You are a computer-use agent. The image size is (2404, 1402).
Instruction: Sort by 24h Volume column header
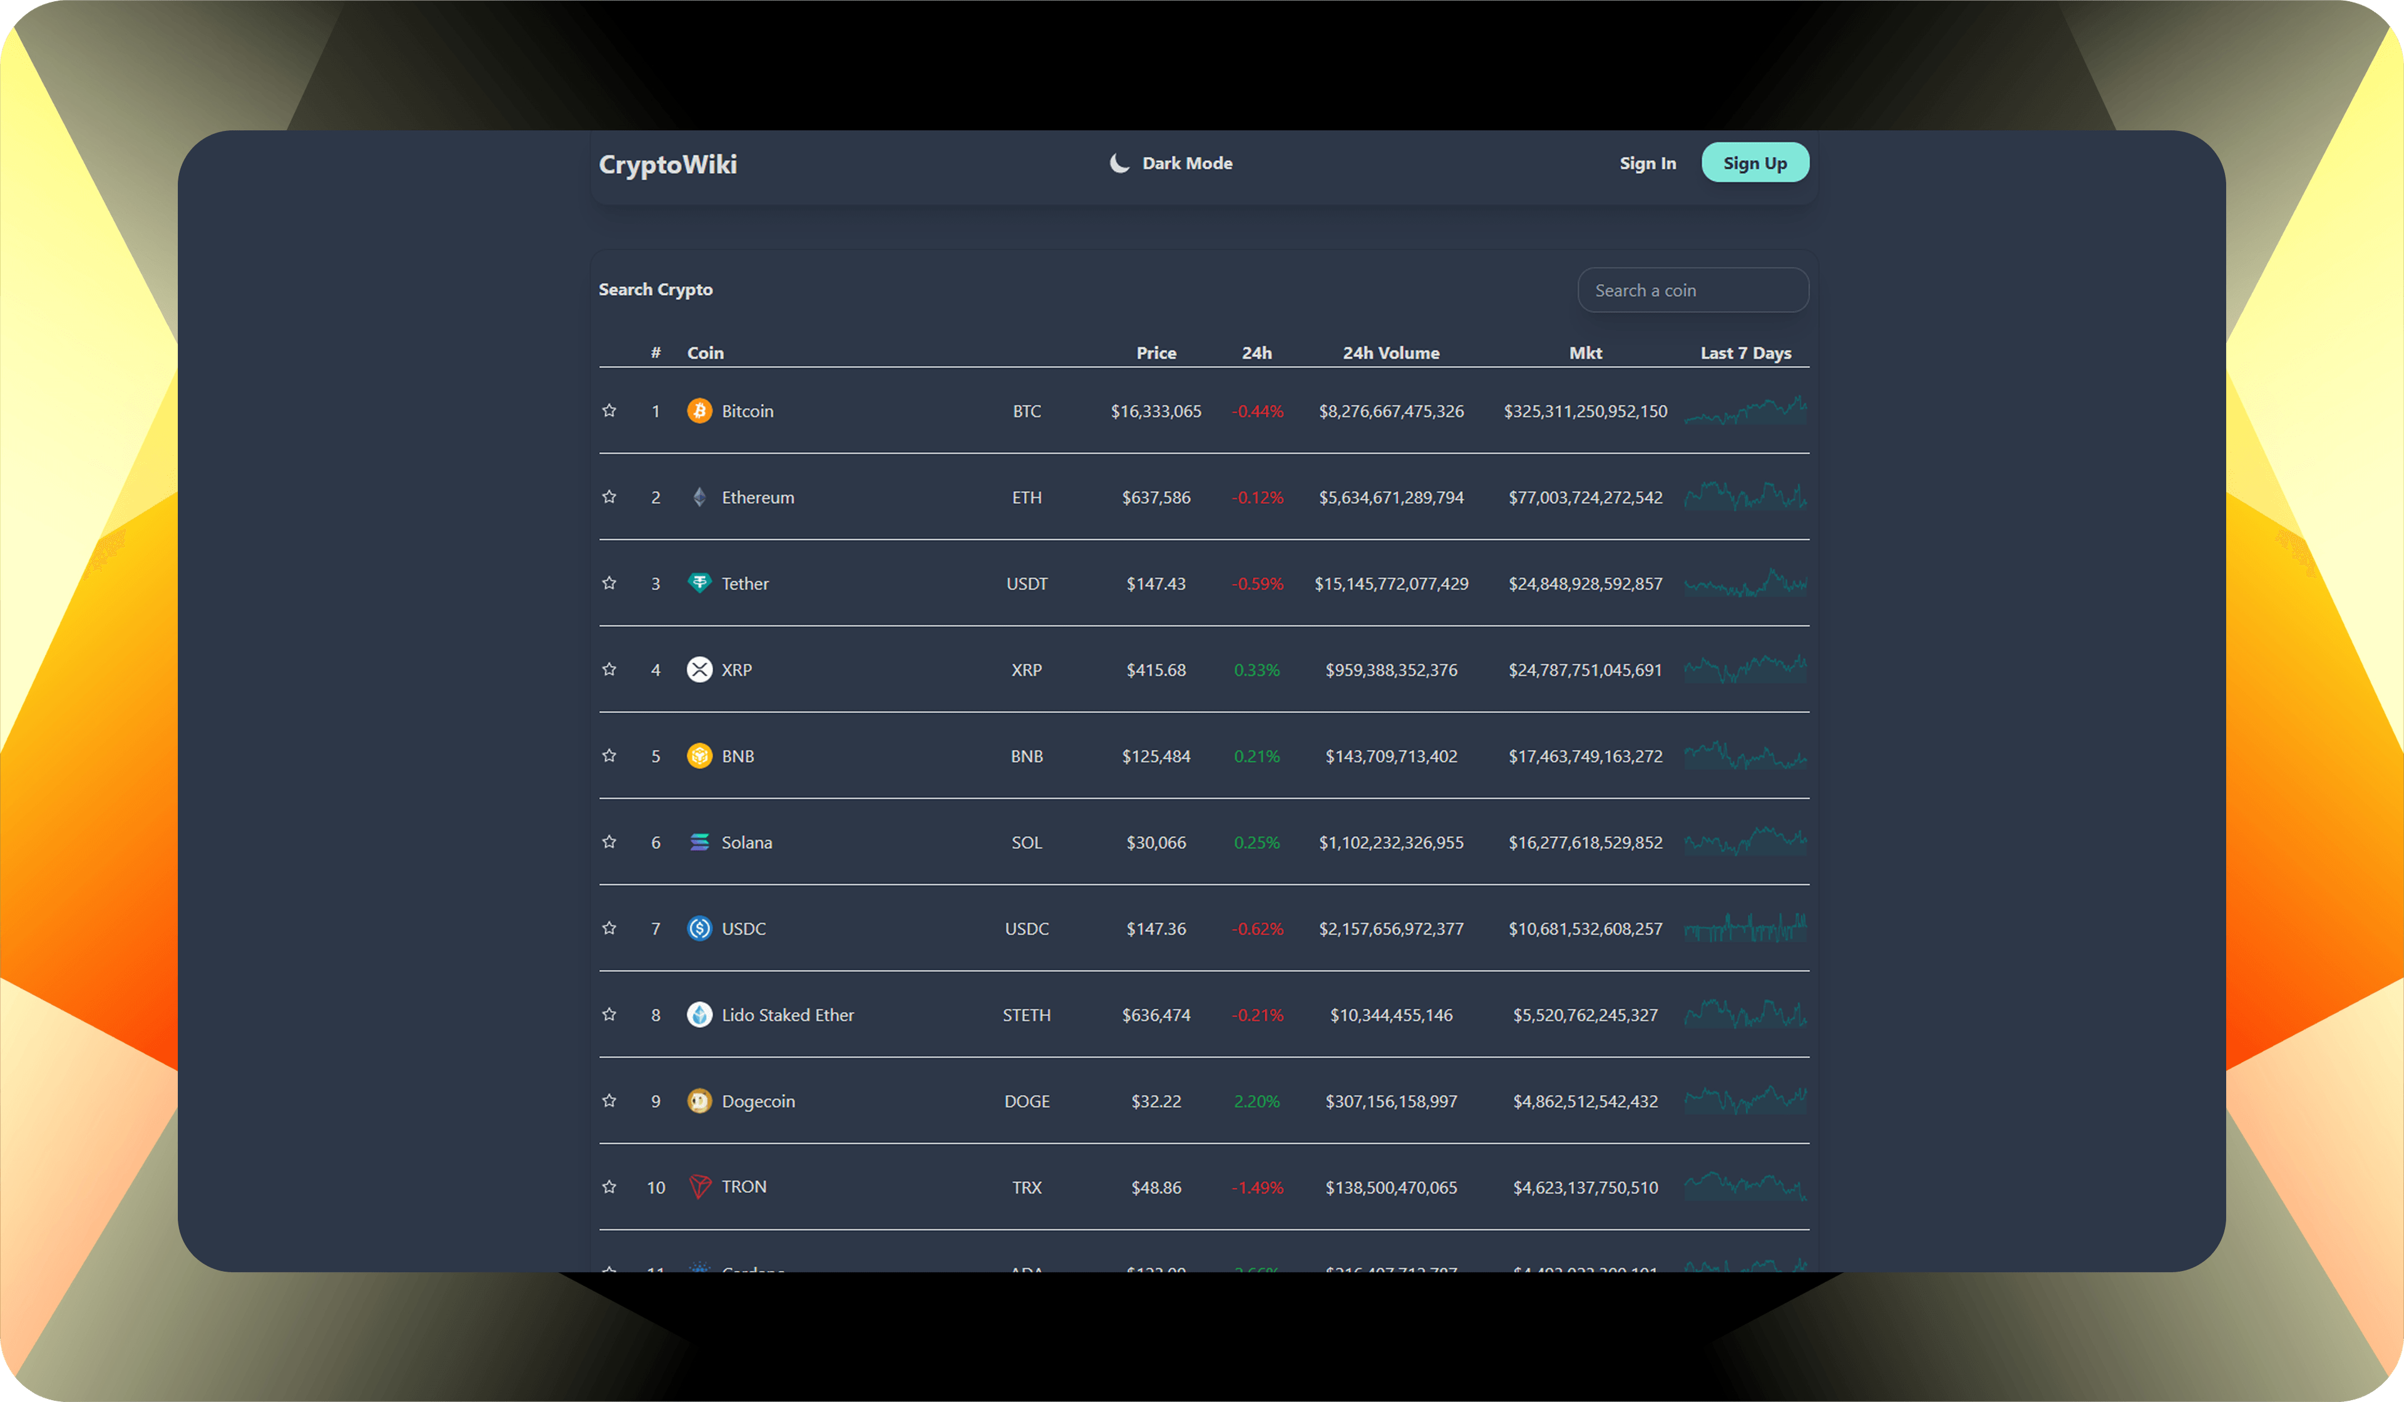coord(1391,352)
